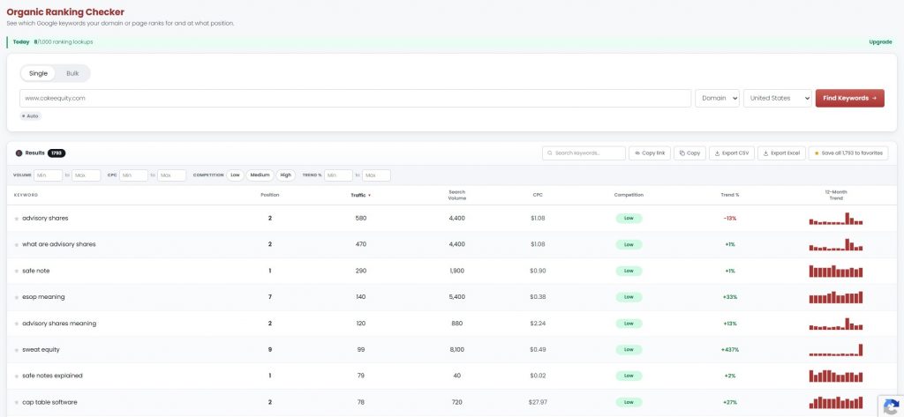Click the 'esop meaning' keyword text
Image resolution: width=904 pixels, height=417 pixels.
point(43,297)
